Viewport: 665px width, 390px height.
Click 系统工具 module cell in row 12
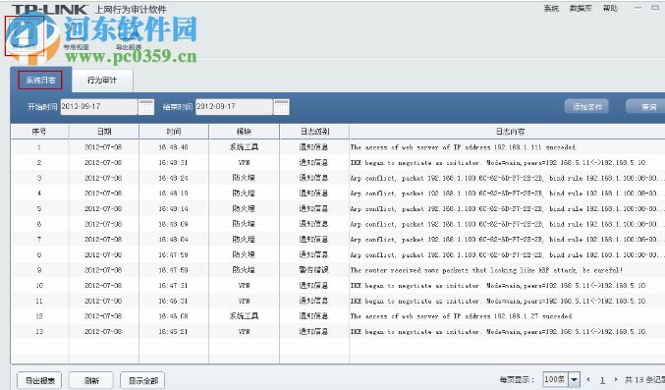click(244, 316)
